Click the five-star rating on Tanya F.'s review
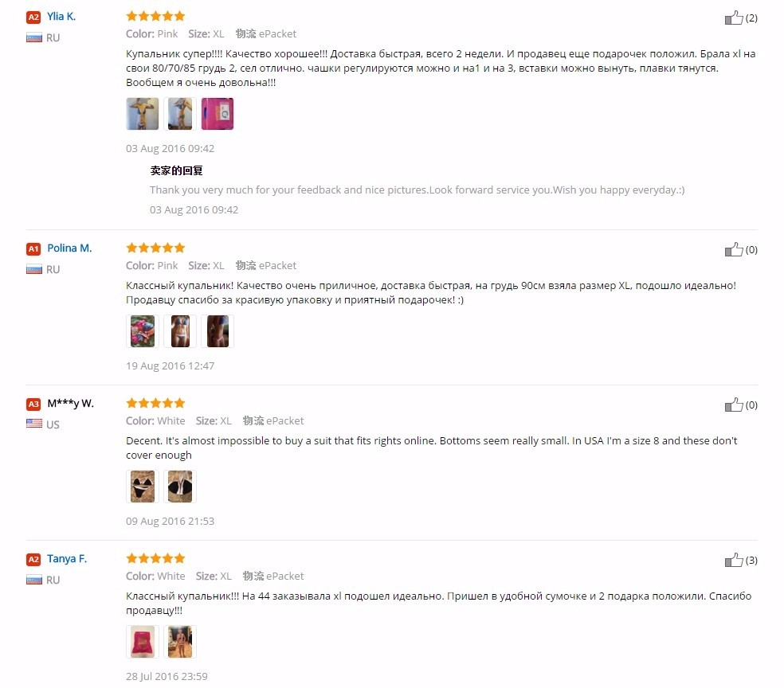 coord(155,558)
